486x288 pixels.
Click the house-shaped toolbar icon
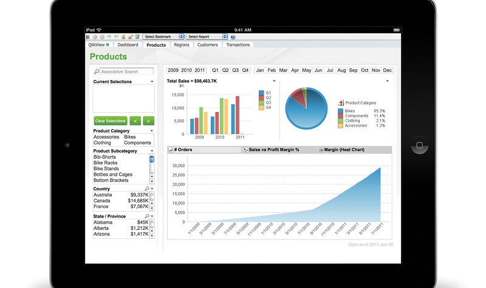123,37
